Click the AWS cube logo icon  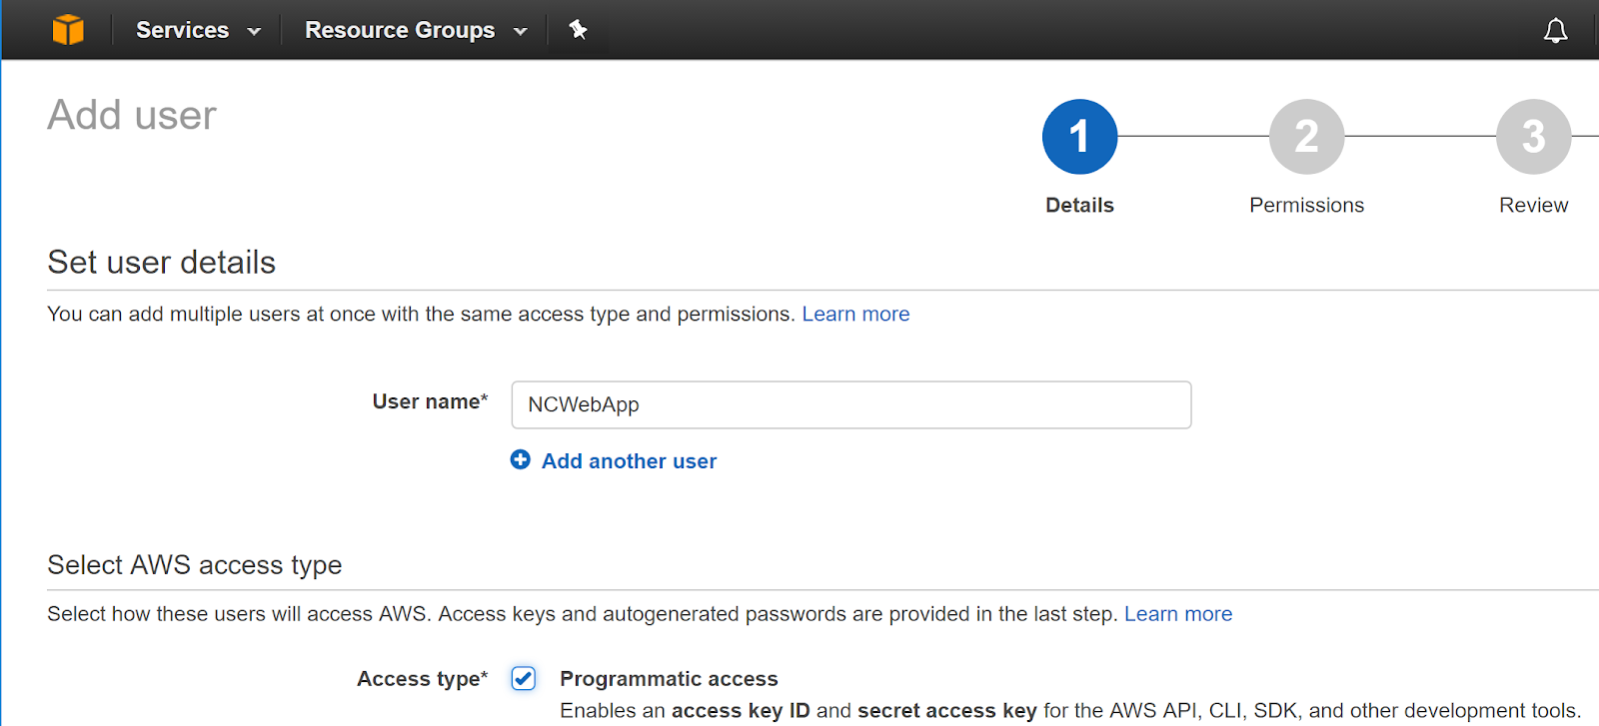coord(68,30)
